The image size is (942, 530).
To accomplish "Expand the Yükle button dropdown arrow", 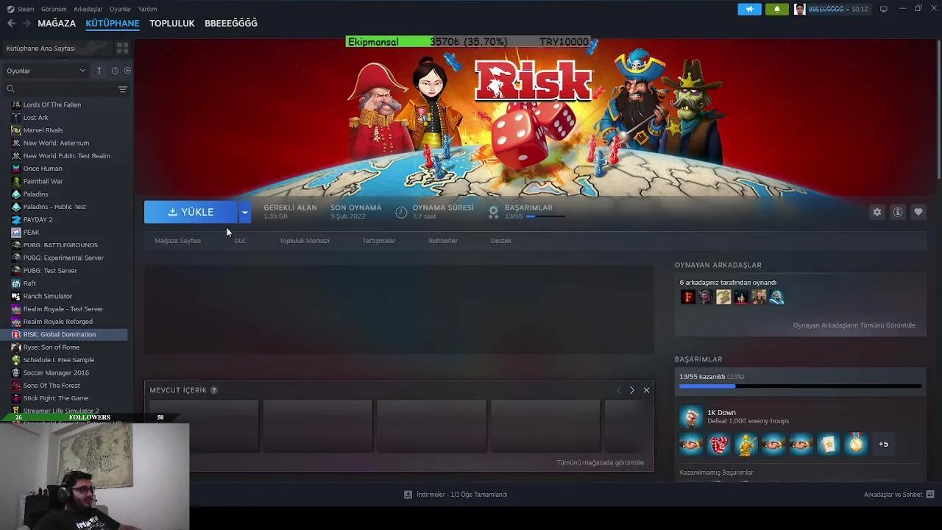I will coord(244,212).
